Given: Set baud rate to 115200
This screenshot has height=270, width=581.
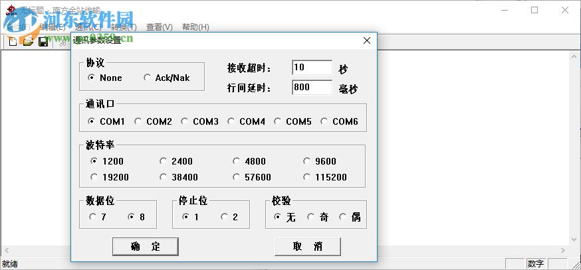Looking at the screenshot, I should (x=325, y=177).
